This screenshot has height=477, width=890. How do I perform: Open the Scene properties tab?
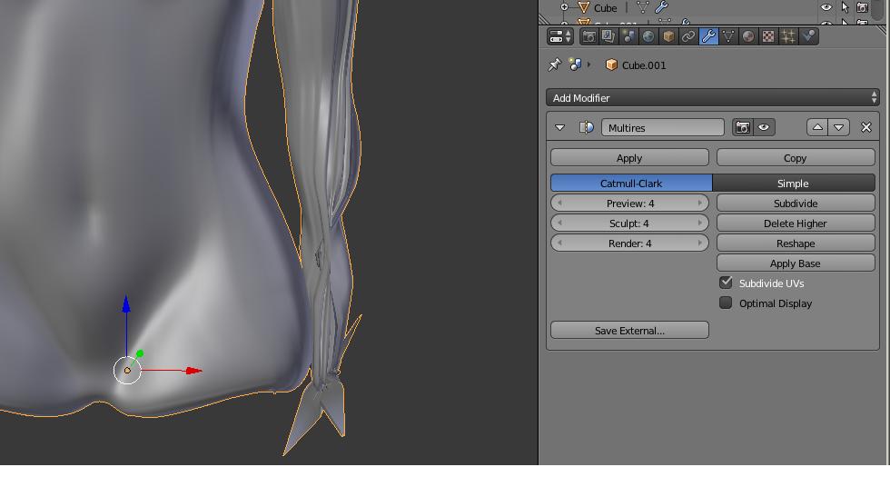pyautogui.click(x=628, y=37)
